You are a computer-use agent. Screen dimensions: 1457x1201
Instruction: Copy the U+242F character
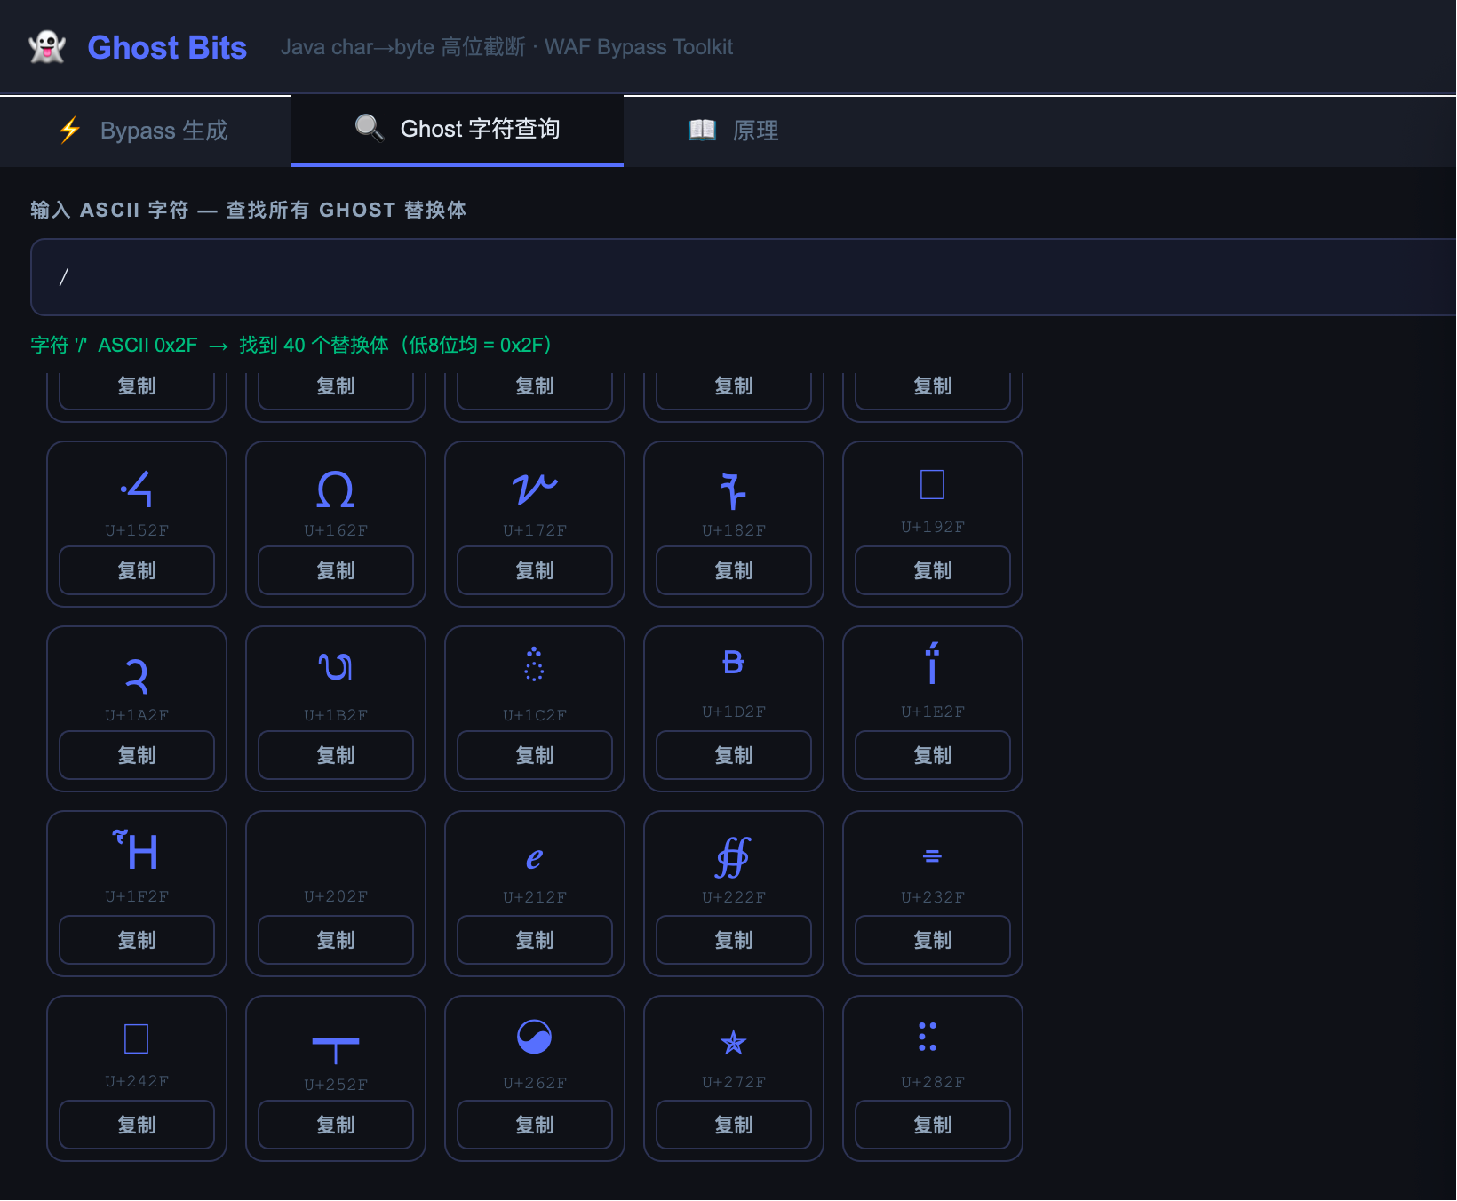click(x=137, y=1125)
